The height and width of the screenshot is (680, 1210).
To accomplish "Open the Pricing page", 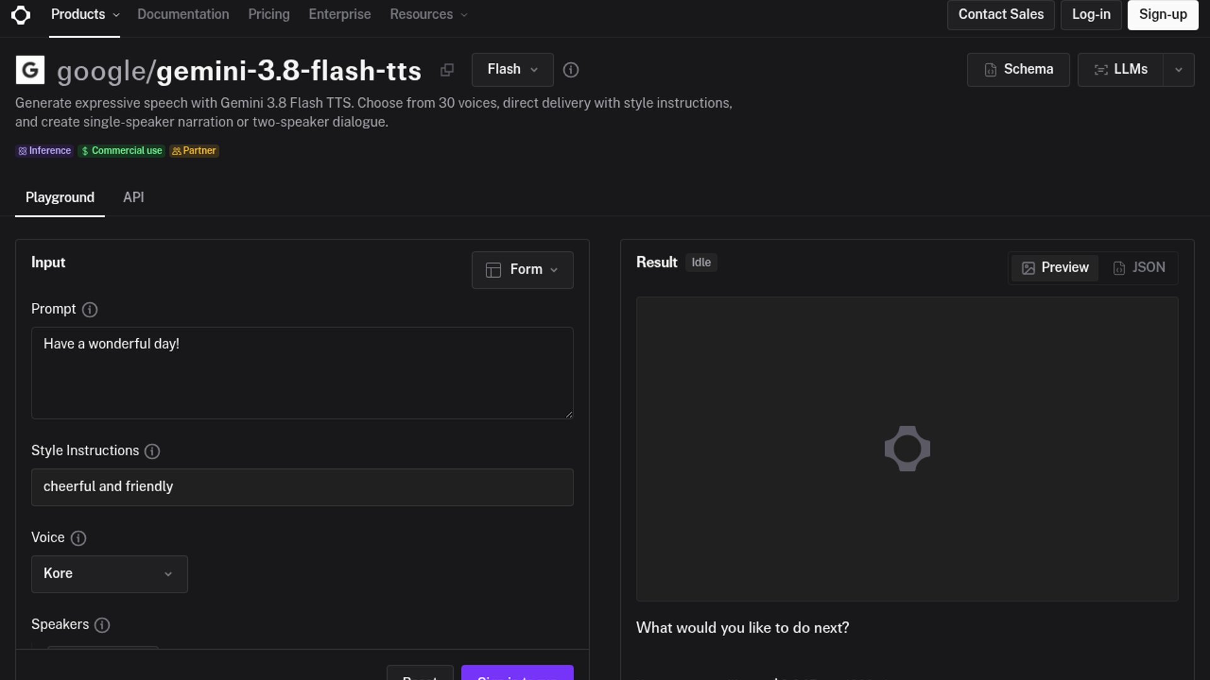I will click(x=269, y=14).
